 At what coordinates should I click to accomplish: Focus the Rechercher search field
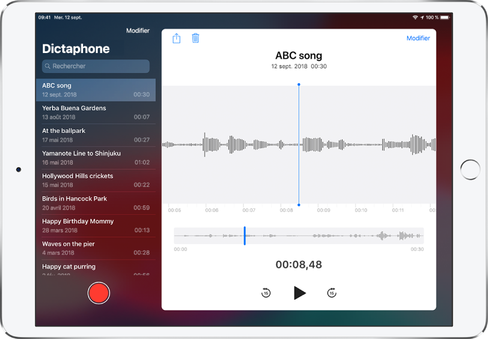click(x=97, y=66)
